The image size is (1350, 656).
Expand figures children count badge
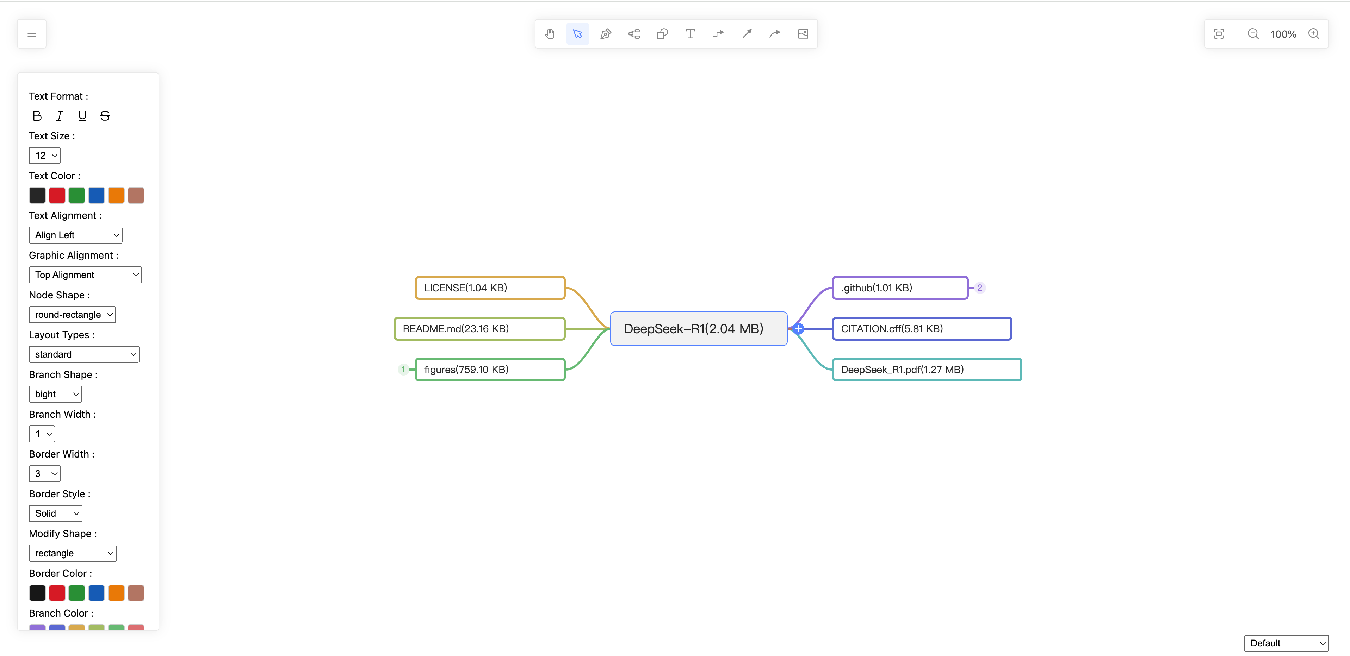403,370
